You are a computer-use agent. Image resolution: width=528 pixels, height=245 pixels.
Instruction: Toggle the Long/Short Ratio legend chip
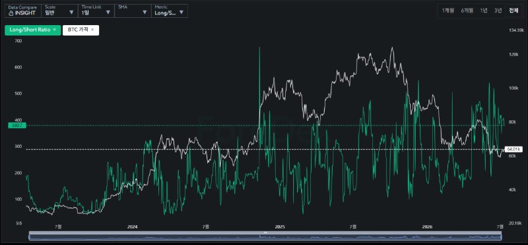pos(33,30)
